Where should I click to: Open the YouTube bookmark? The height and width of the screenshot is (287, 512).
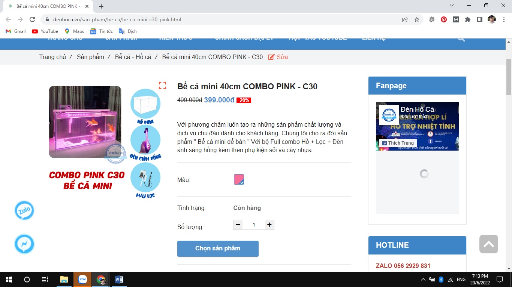click(x=45, y=31)
